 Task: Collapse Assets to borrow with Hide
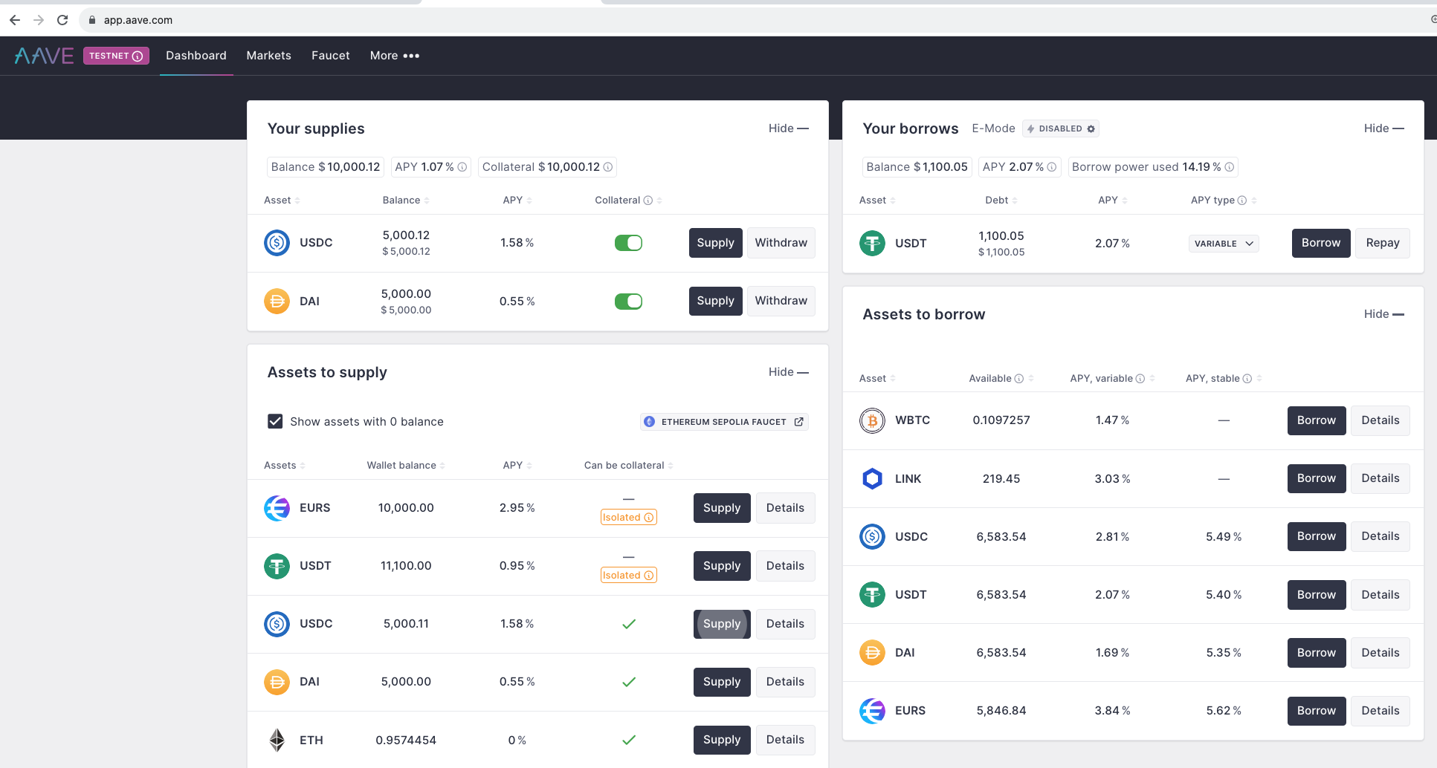pos(1383,314)
